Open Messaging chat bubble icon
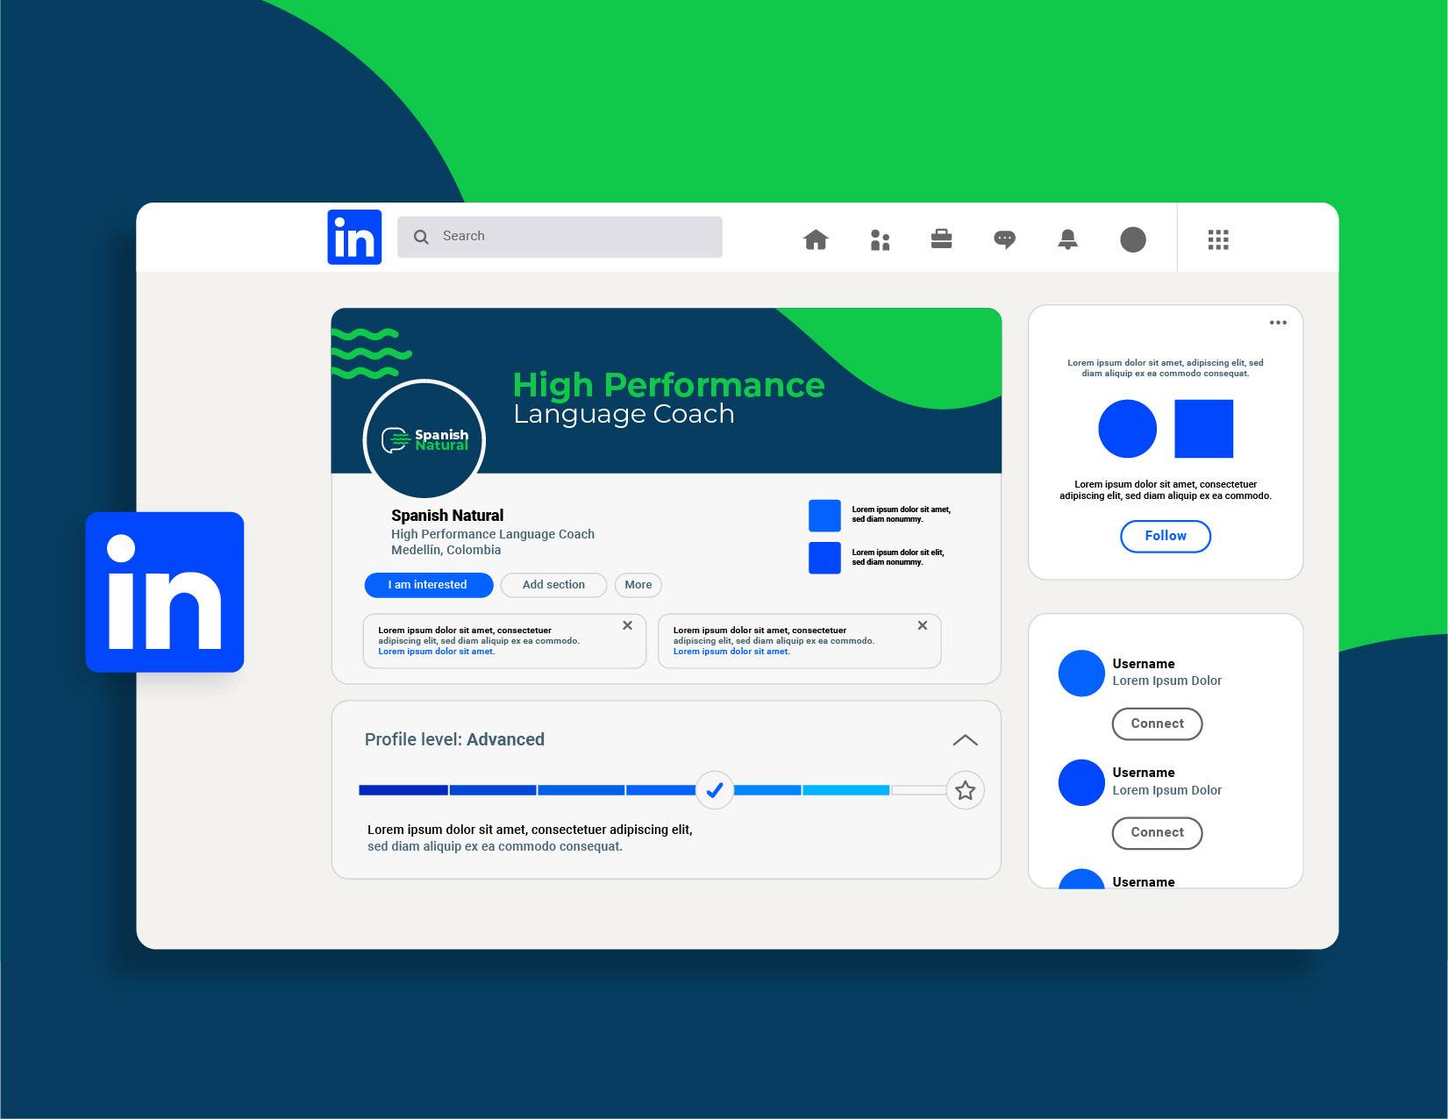 tap(1004, 239)
